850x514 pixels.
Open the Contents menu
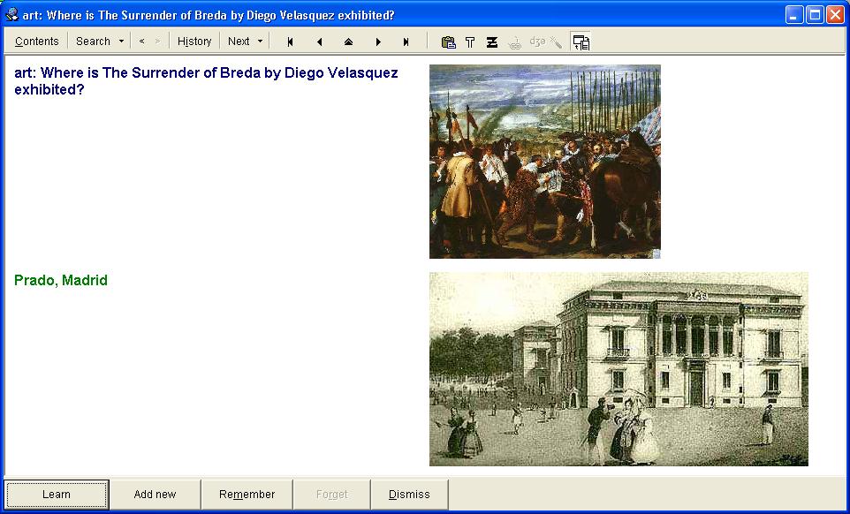(x=37, y=42)
